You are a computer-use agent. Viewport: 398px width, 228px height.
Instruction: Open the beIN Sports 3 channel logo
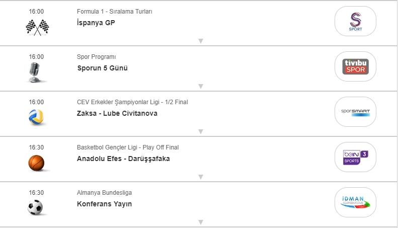coord(355,157)
